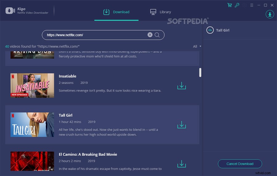Click the '1 hour 42 mins' duration text

[70, 122]
